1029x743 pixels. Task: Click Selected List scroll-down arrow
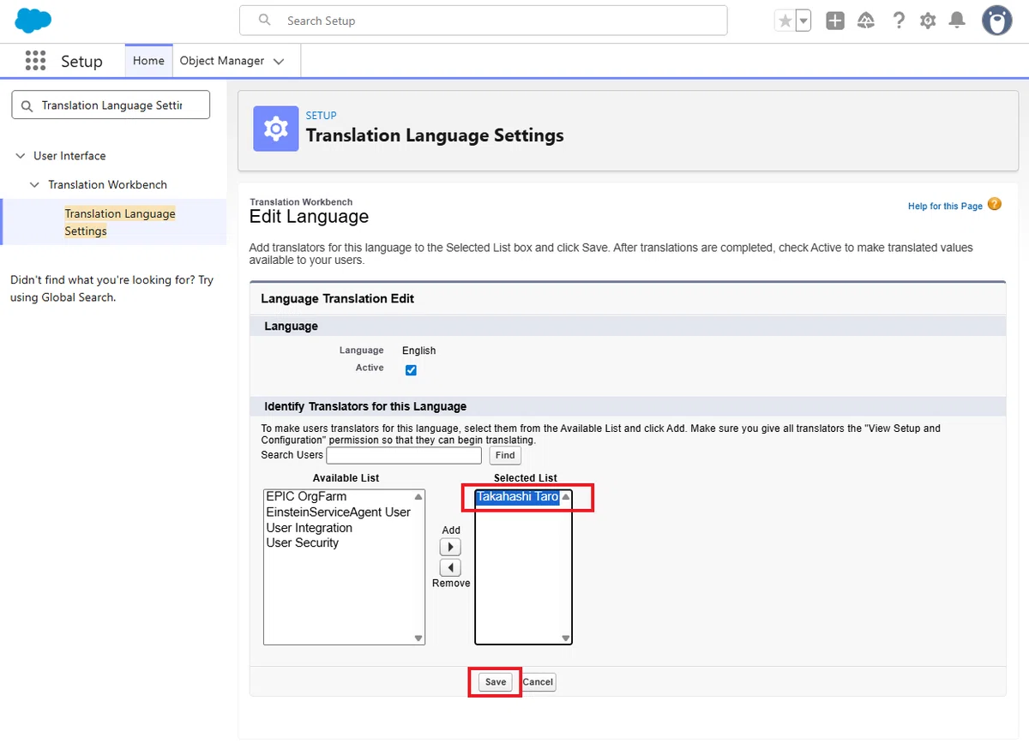click(x=566, y=638)
